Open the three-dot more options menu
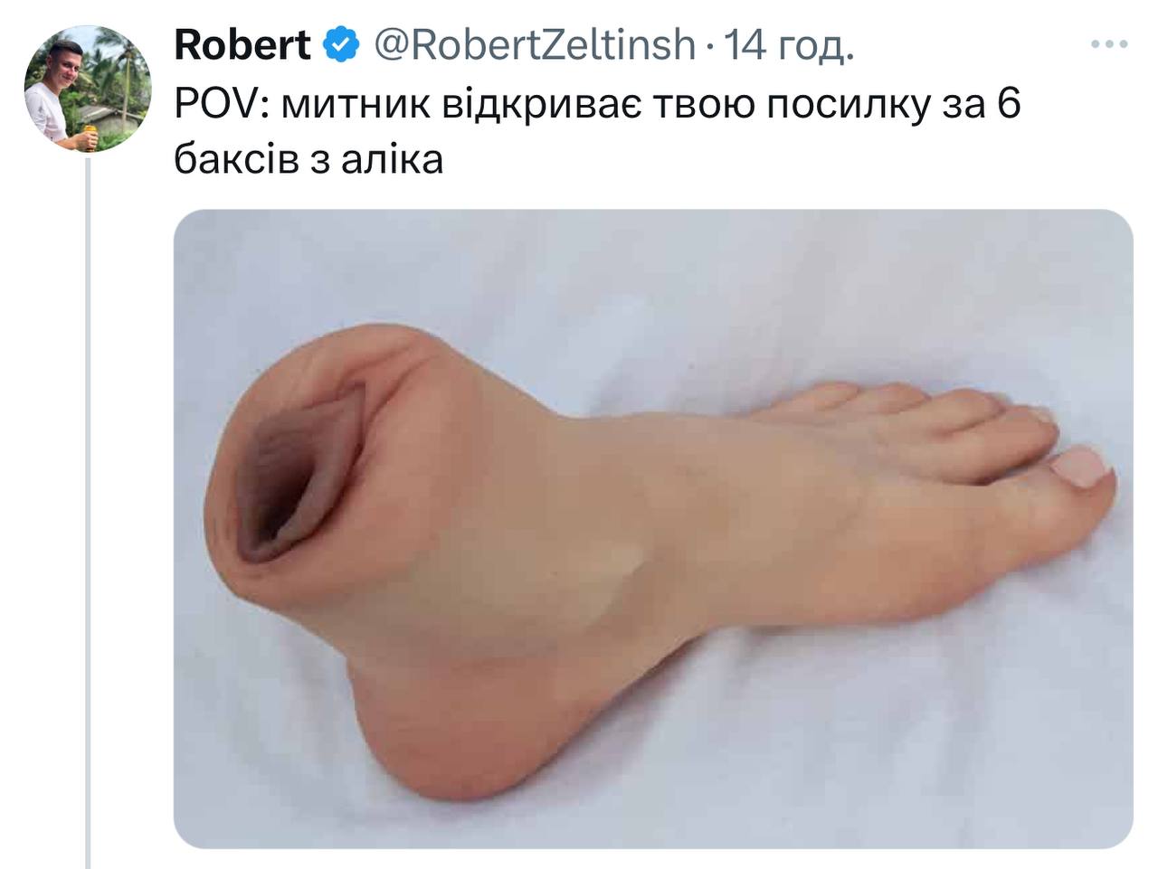The image size is (1158, 869). tap(1109, 45)
